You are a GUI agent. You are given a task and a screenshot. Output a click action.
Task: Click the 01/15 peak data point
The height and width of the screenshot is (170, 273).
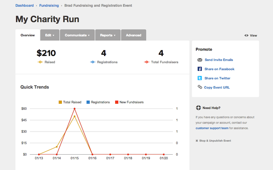click(75, 108)
